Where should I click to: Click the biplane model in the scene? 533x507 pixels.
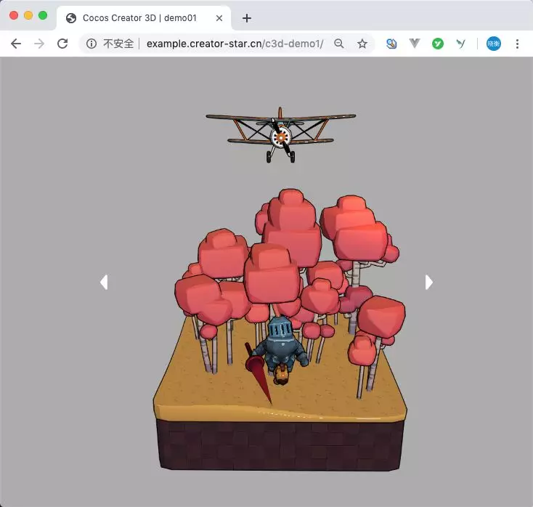click(281, 135)
